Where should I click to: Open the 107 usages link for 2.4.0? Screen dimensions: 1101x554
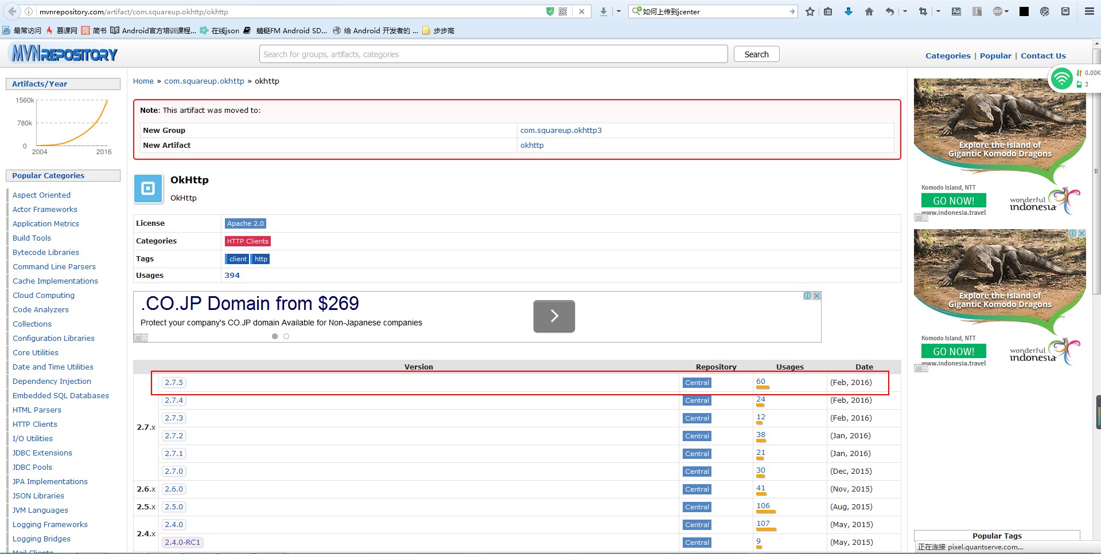click(763, 523)
